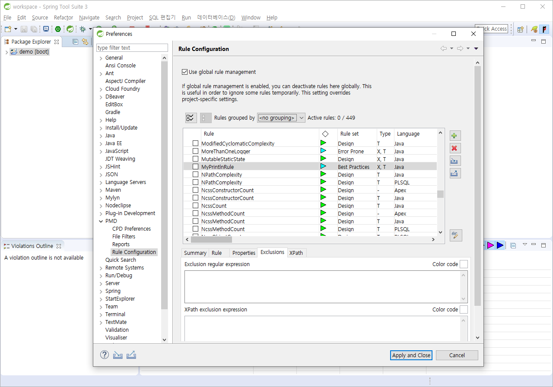The image size is (553, 387).
Task: Open the Project menu
Action: click(x=135, y=18)
